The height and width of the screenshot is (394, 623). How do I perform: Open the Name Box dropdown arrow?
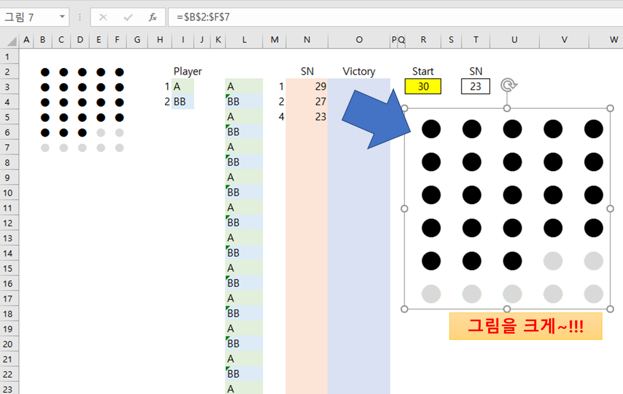[x=62, y=17]
